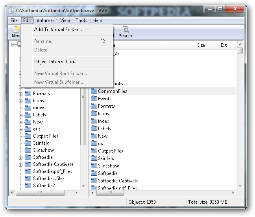Click Seinfeld folder icon in file list
The width and height of the screenshot is (255, 217).
94,158
